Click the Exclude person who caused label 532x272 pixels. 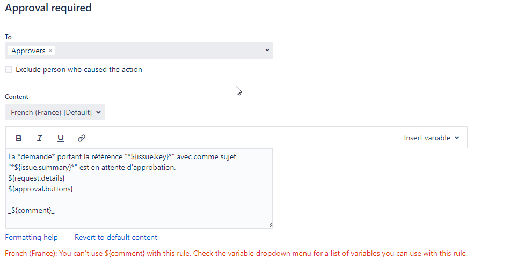coord(79,70)
